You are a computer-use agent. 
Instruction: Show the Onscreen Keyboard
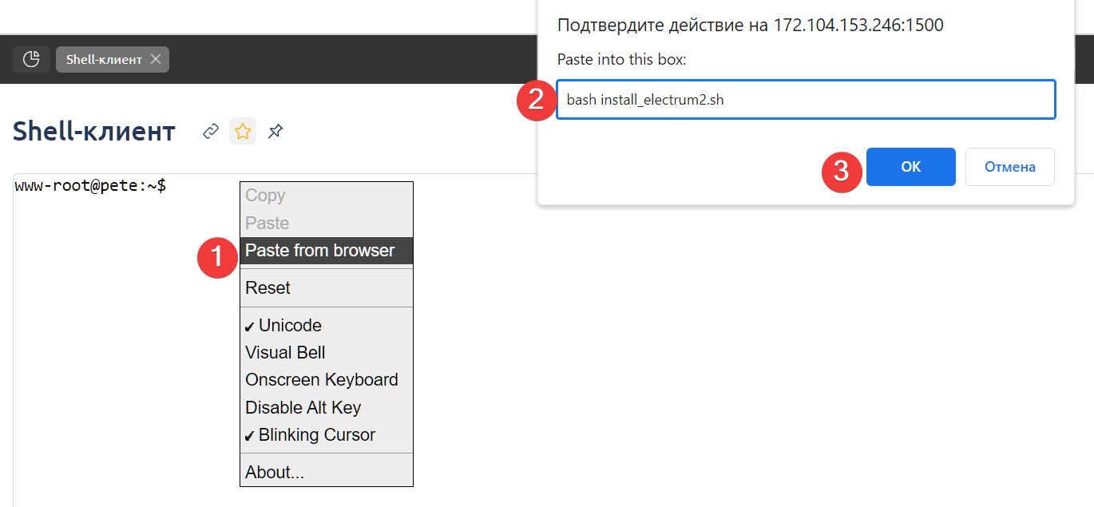coord(322,380)
